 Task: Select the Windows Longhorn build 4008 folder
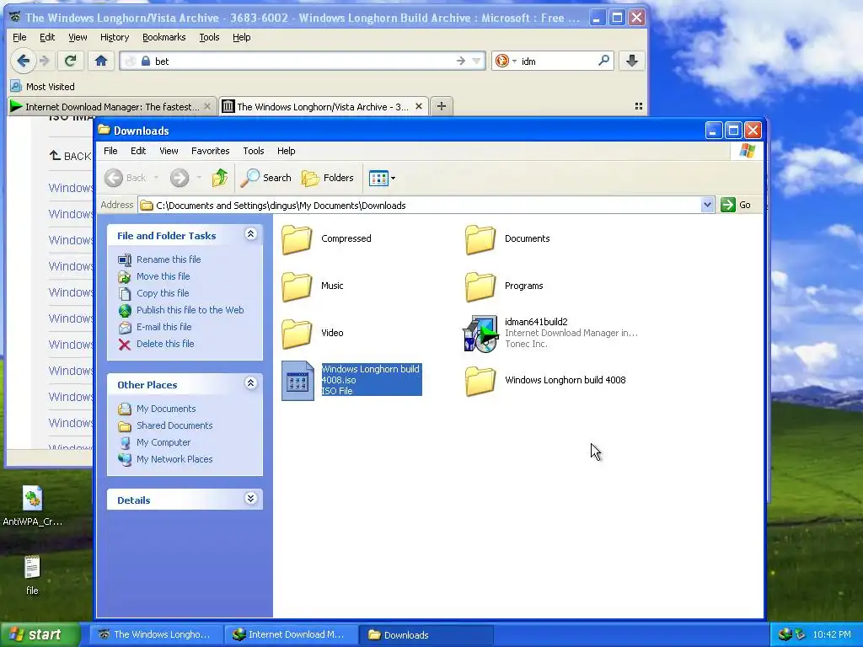545,380
